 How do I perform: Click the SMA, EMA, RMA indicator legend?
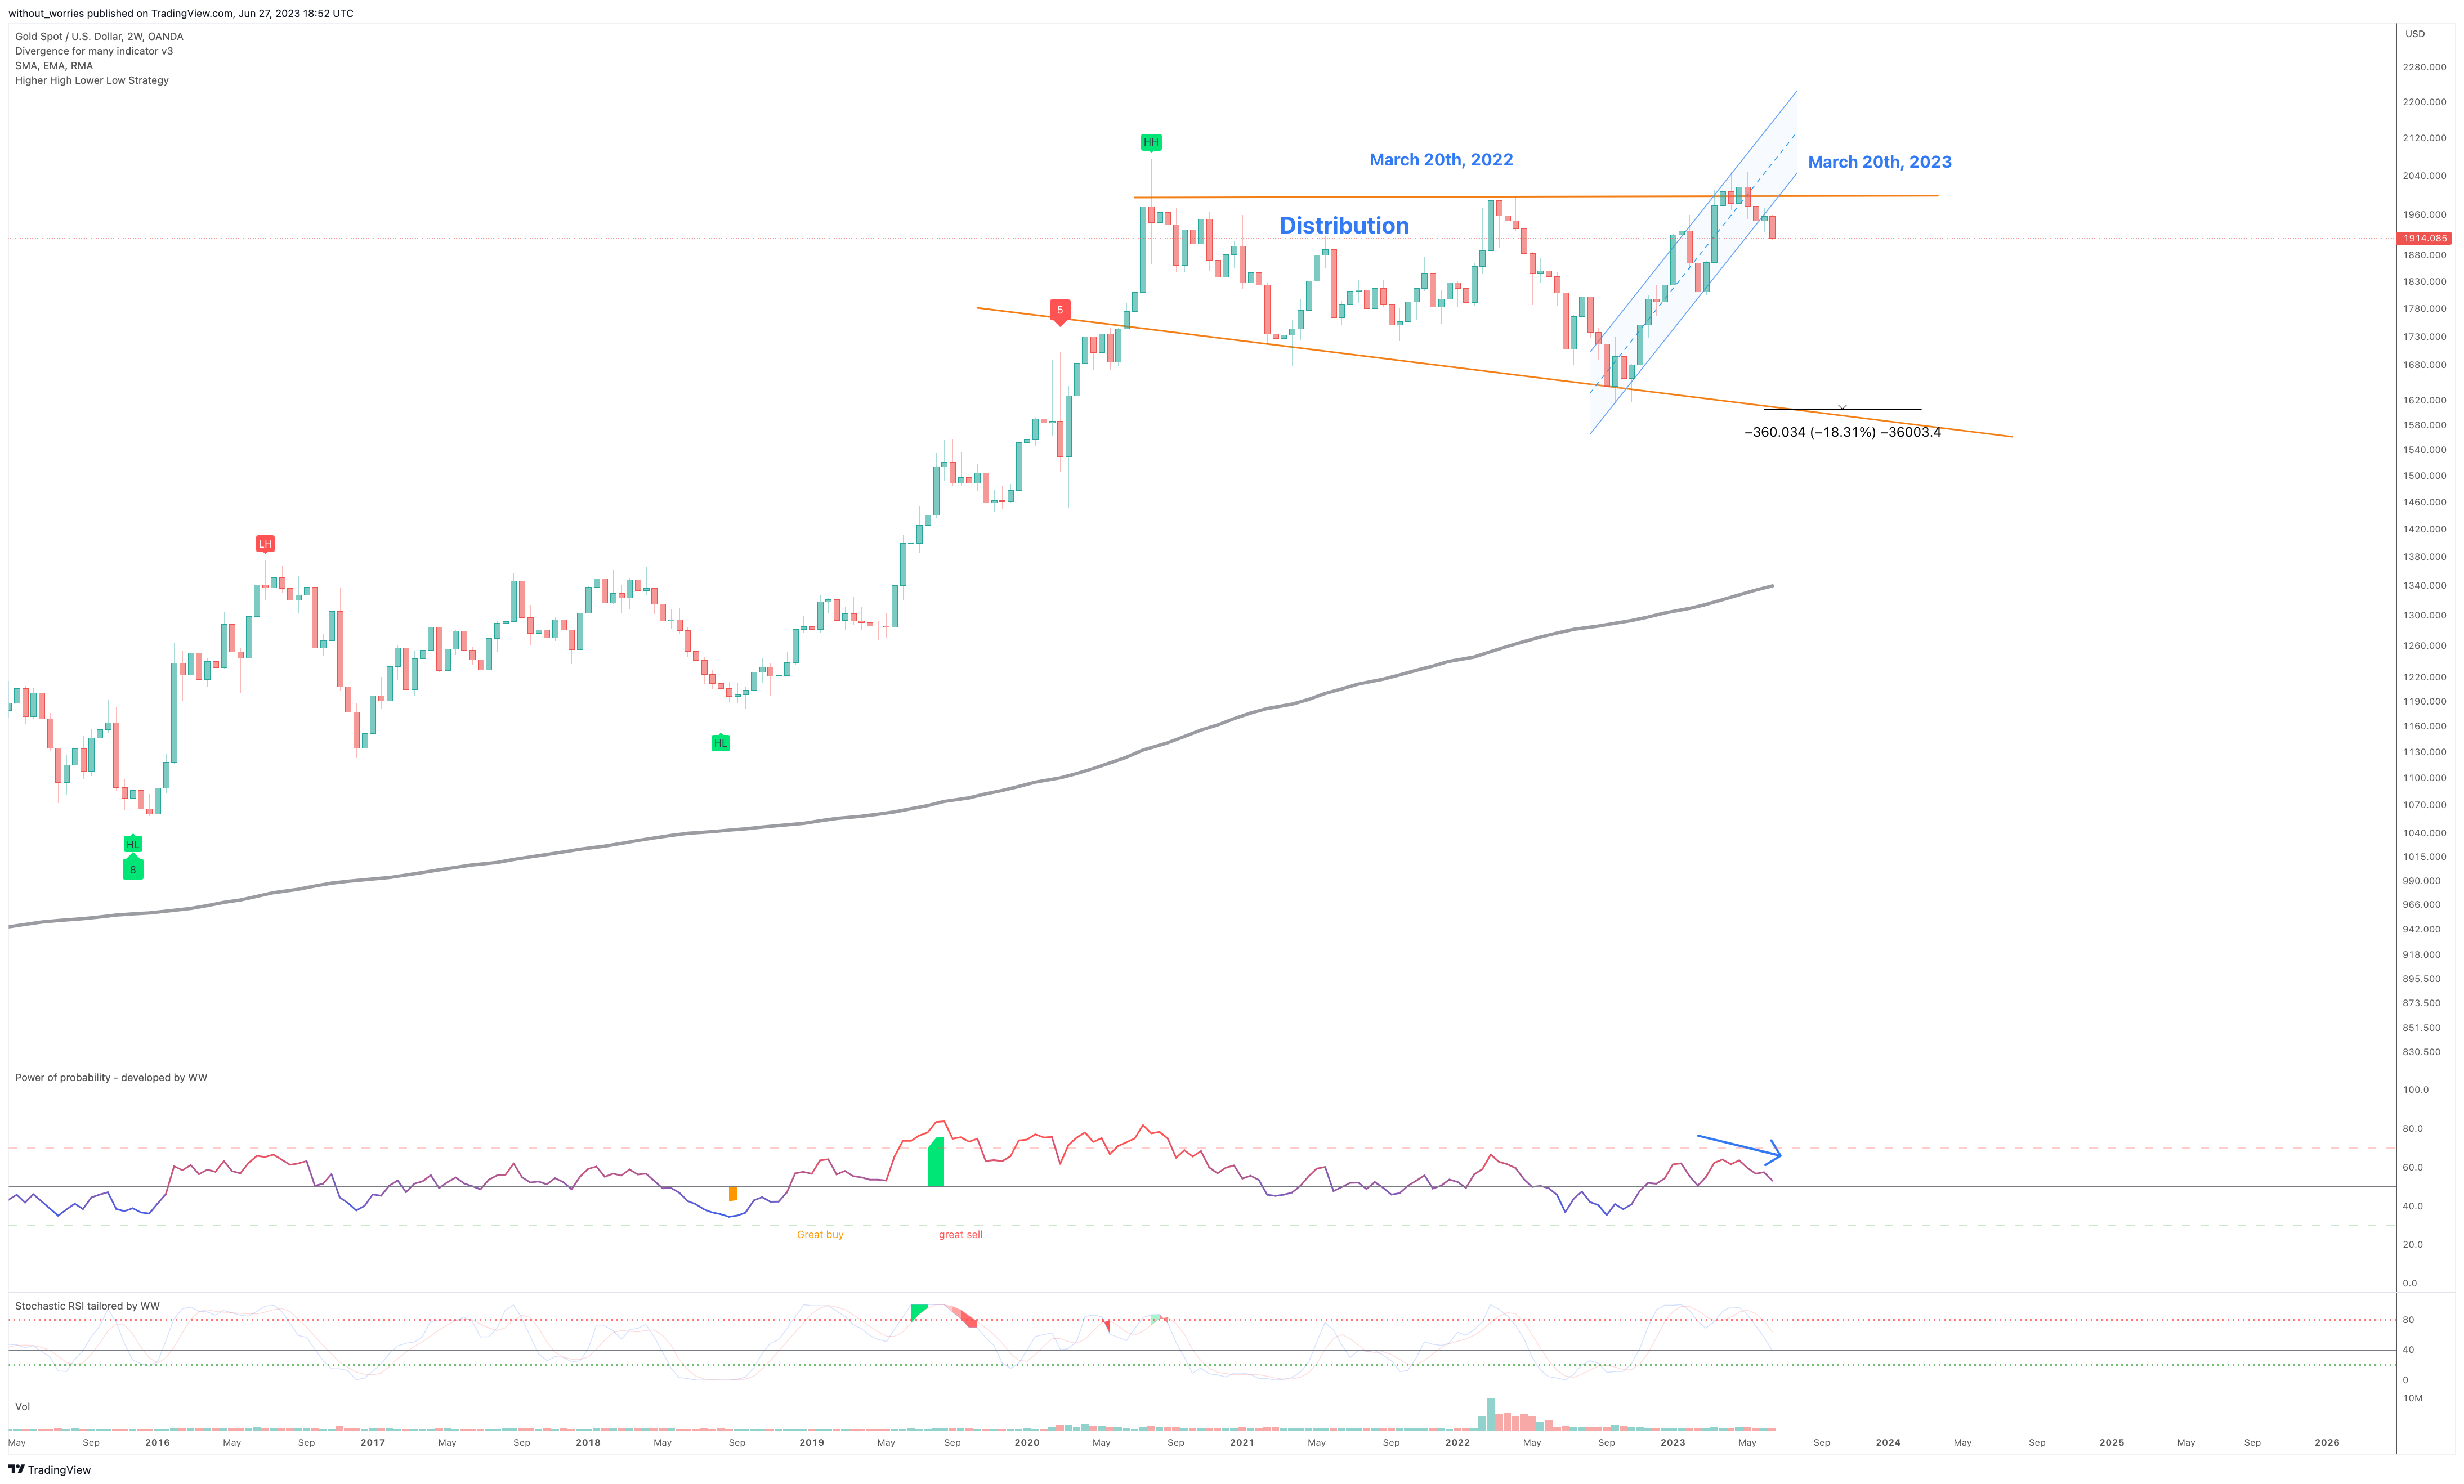(54, 66)
